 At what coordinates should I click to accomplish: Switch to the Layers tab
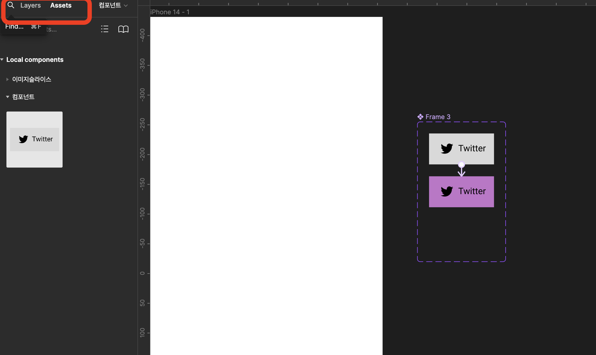pos(30,5)
